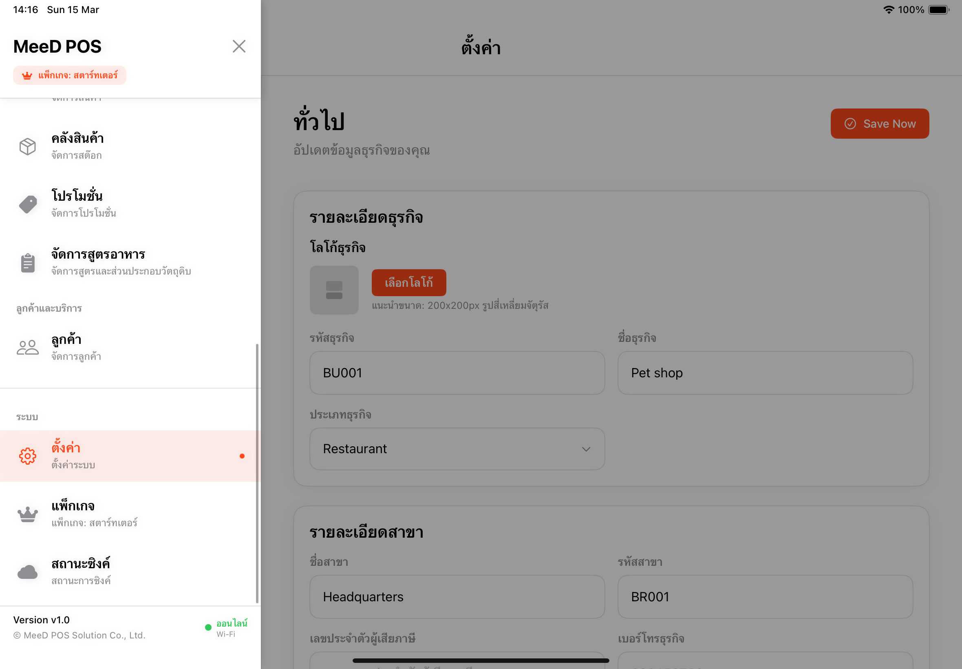962x669 pixels.
Task: Click the จัดการสูตรอาหาร clipboard icon
Action: point(28,262)
